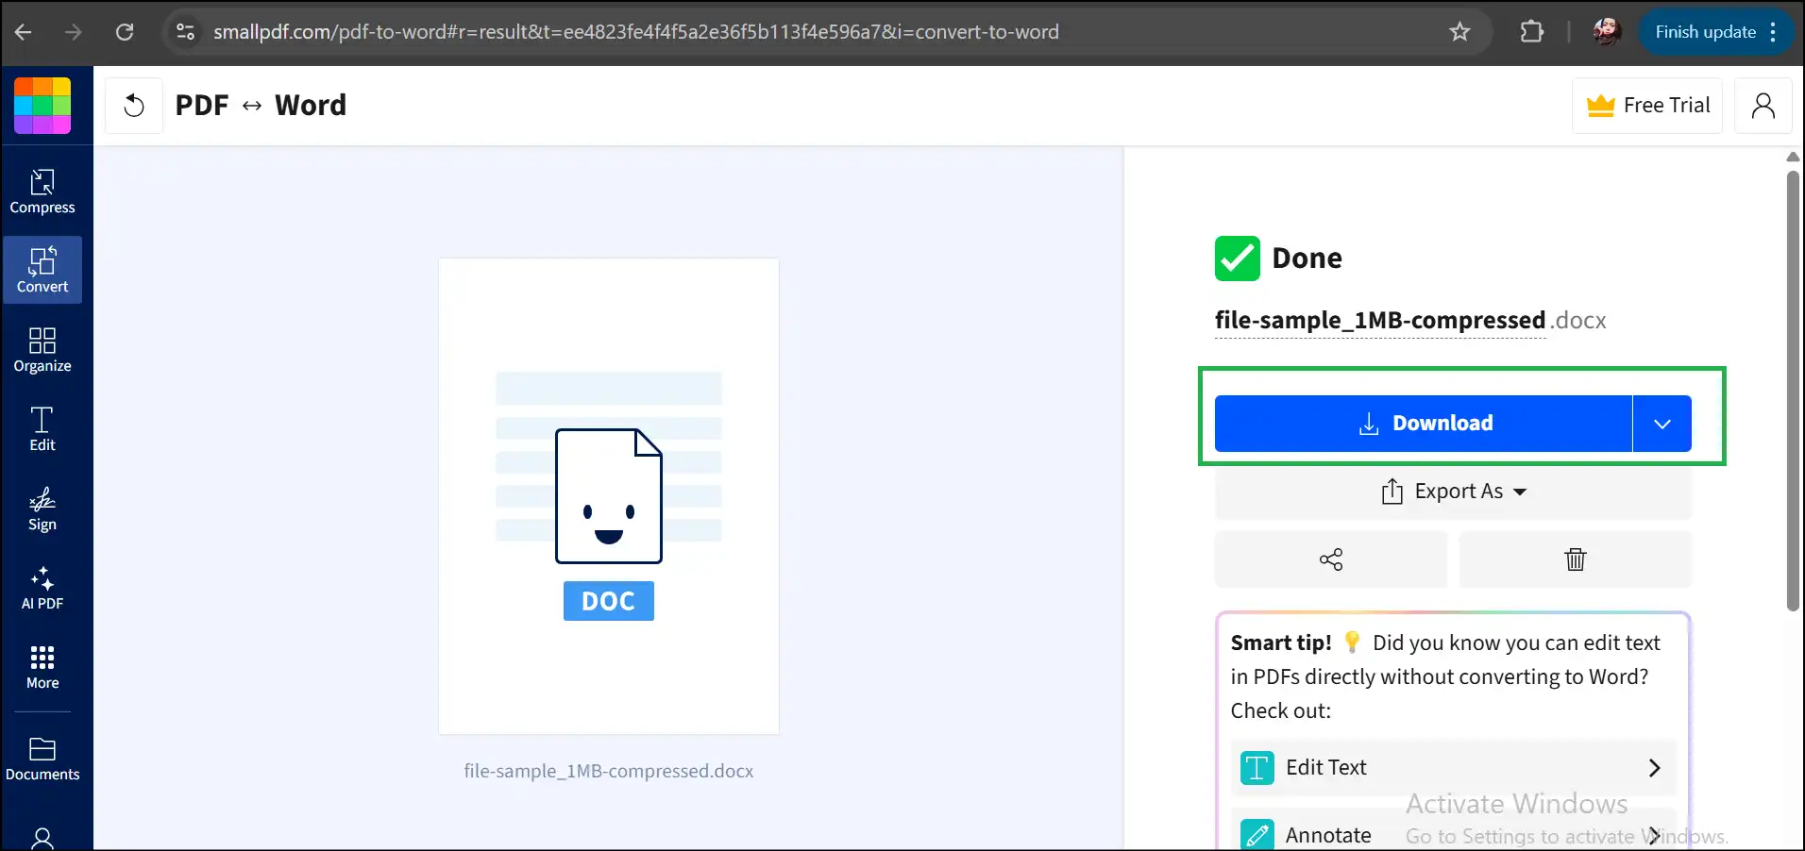Click the page vertical scrollbar

pos(1793,391)
